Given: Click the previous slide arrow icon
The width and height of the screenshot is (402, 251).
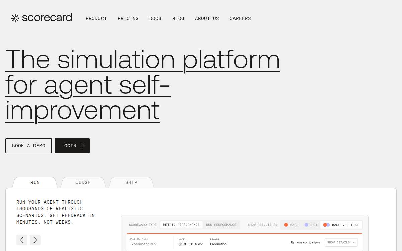Looking at the screenshot, I should 22,240.
